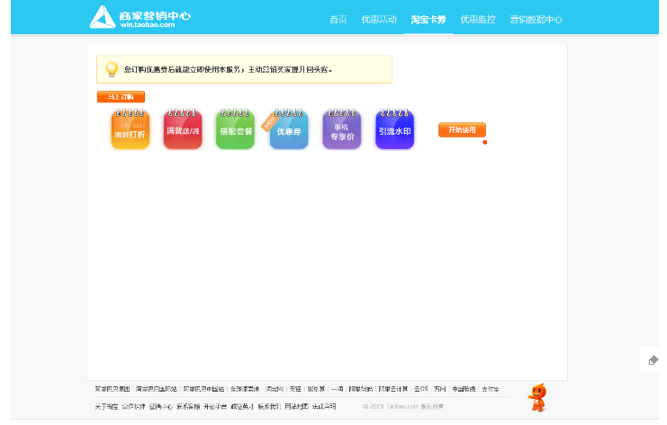Image resolution: width=667 pixels, height=425 pixels.
Task: Open the 淘宝网 footer link
Action: pos(275,389)
